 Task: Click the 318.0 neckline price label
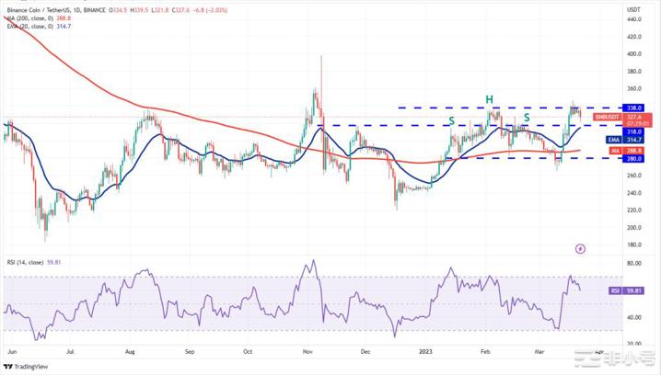coord(632,131)
